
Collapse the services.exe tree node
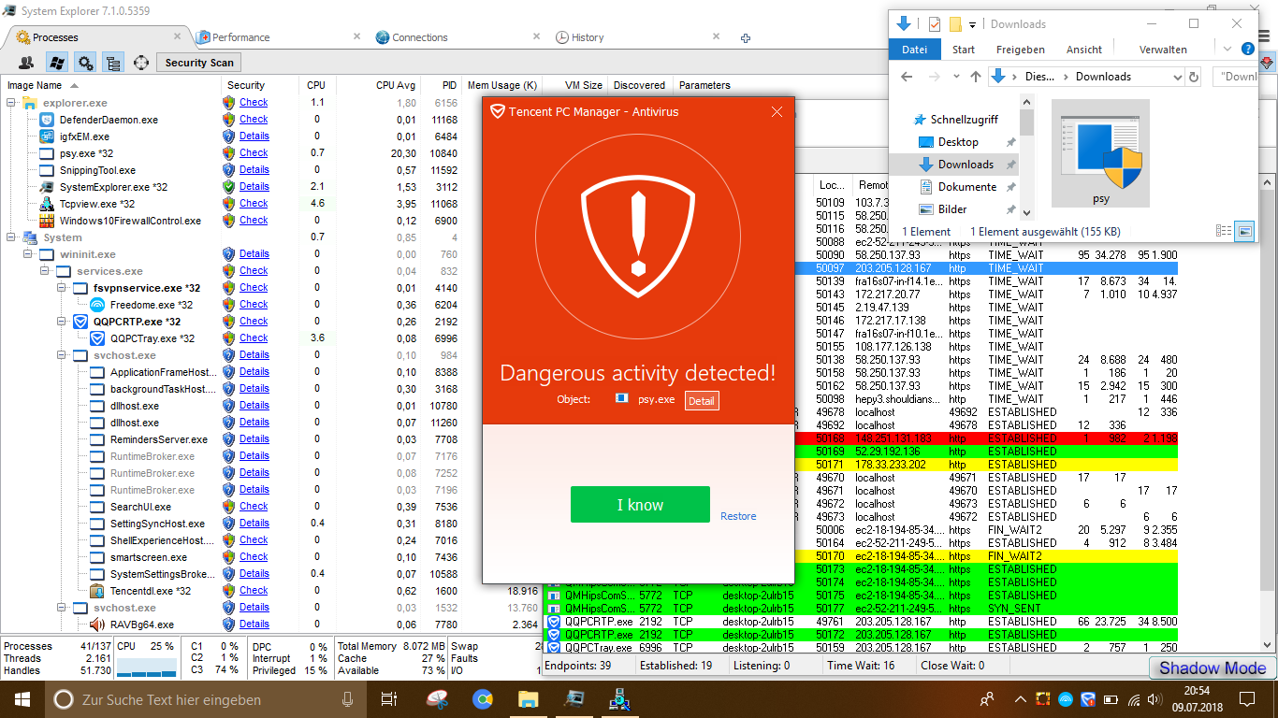[x=46, y=271]
